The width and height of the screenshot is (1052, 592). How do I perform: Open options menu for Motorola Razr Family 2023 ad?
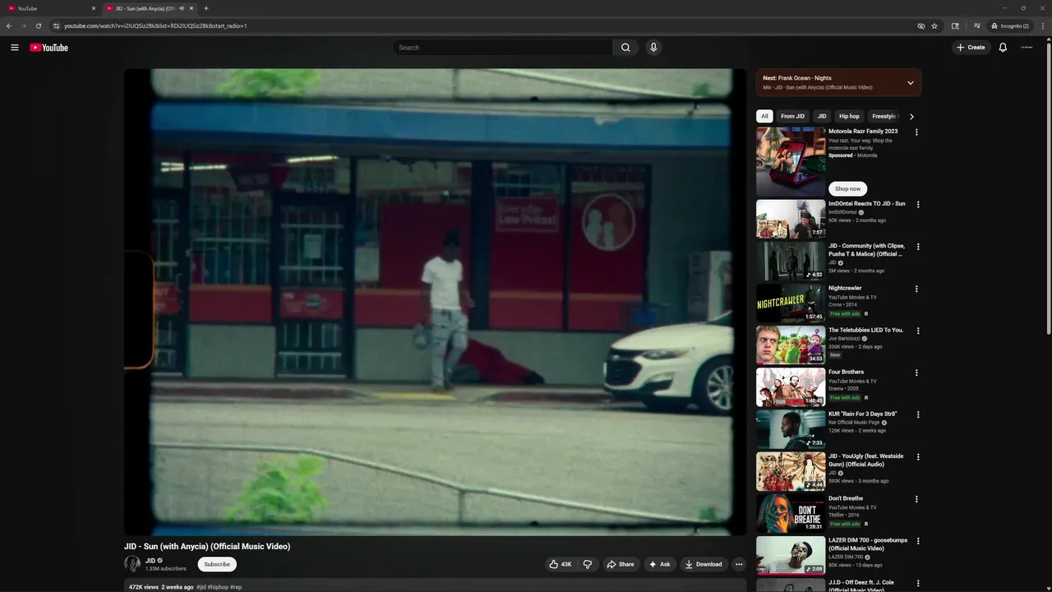(x=917, y=132)
